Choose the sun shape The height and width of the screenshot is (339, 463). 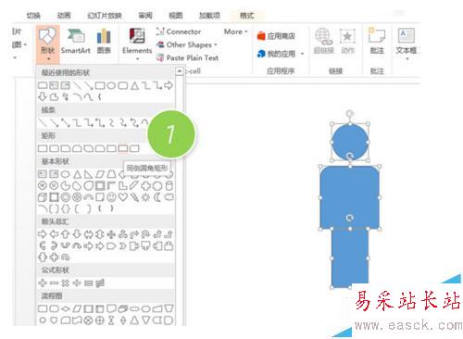click(145, 197)
